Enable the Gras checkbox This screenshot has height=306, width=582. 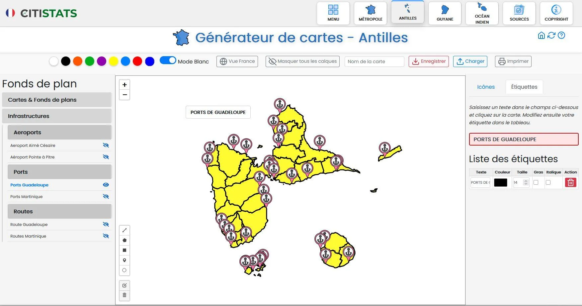536,182
